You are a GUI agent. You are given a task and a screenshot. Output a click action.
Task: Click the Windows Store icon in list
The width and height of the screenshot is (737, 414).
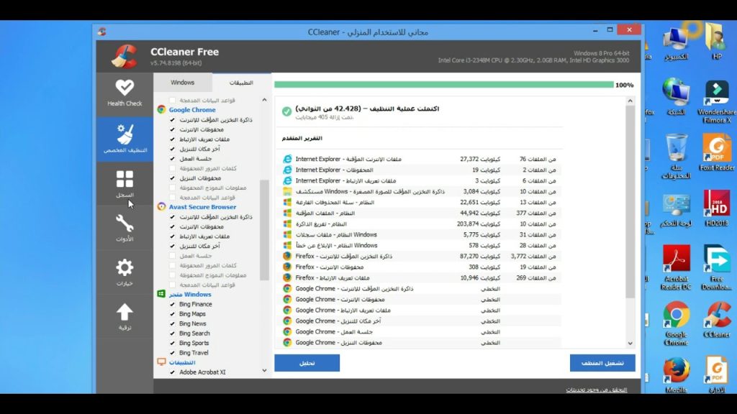161,294
